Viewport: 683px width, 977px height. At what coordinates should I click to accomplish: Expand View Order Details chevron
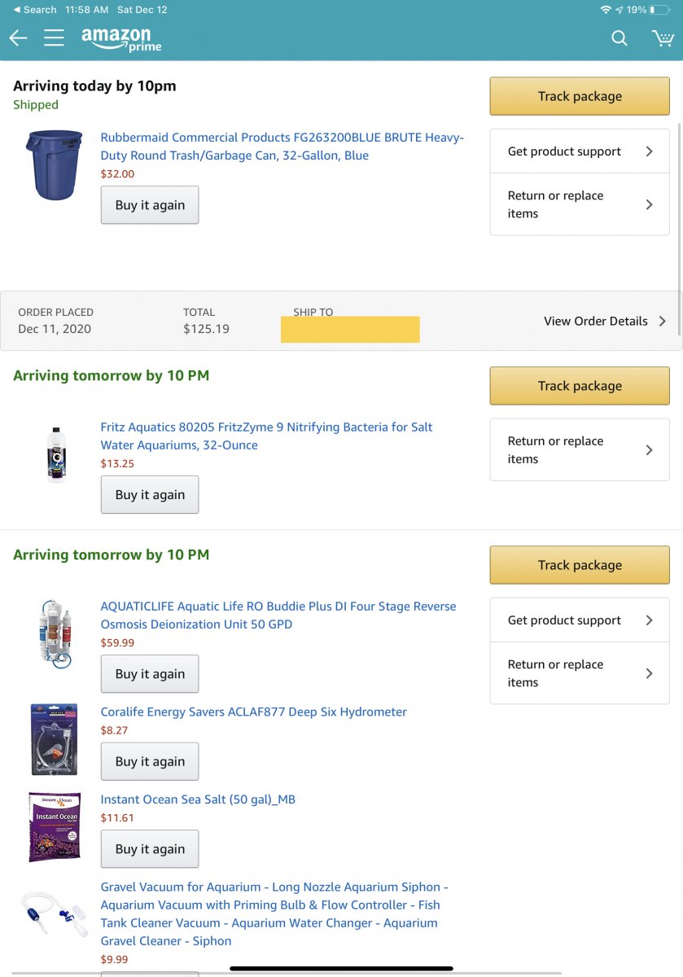coord(605,321)
